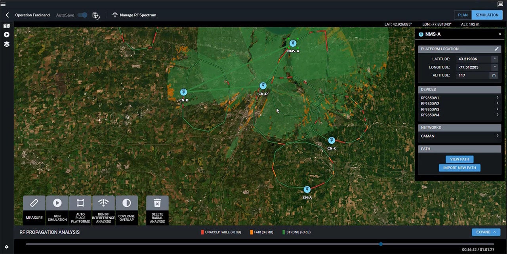Image resolution: width=507 pixels, height=254 pixels.
Task: Click the play icon in the left sidebar
Action: point(6,34)
